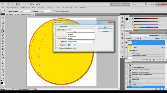The width and height of the screenshot is (167, 93).
Task: Select the Elliptical Marquee tool
Action: 3,20
